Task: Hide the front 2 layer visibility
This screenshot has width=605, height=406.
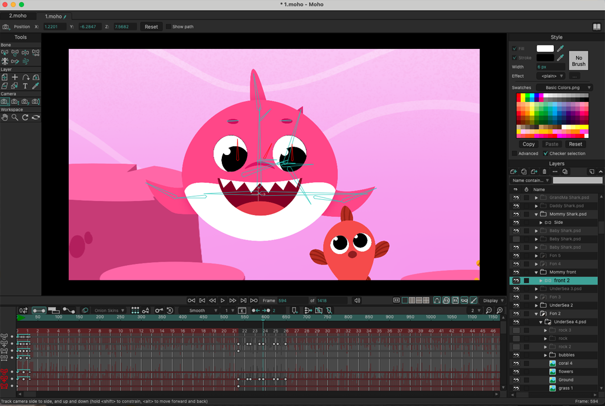Action: coord(516,280)
